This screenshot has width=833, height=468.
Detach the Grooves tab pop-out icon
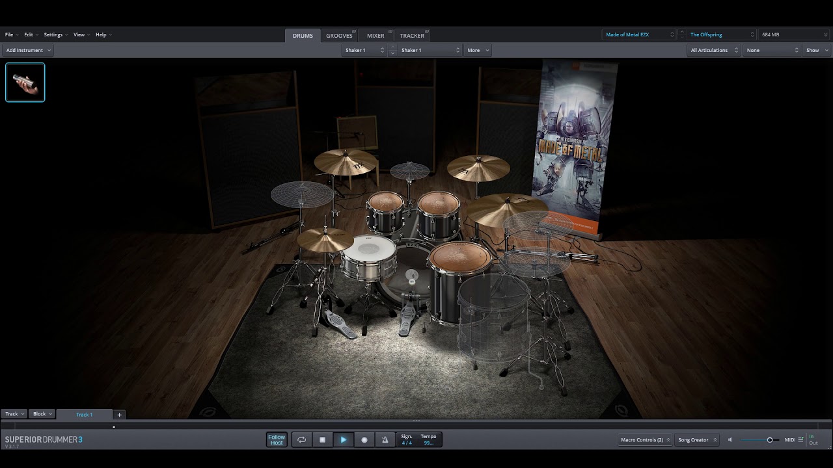pyautogui.click(x=355, y=32)
